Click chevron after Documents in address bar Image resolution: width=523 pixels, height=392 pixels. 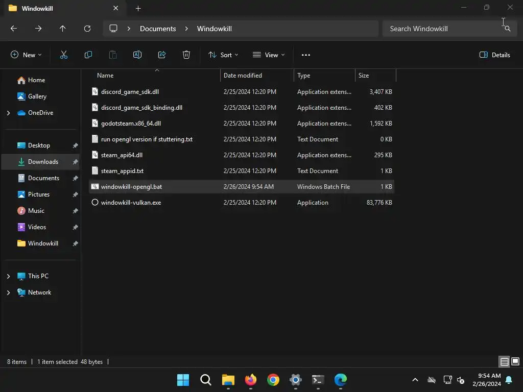click(x=186, y=29)
